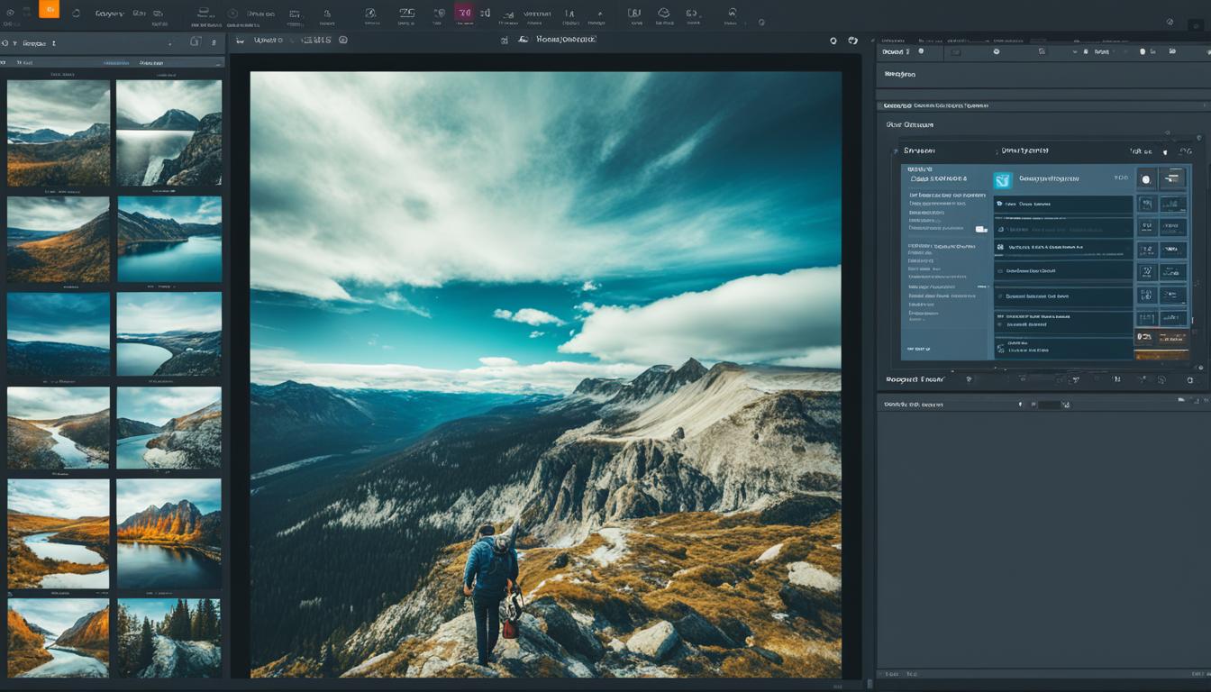This screenshot has height=692, width=1211.
Task: Click the orange square icon in the top toolbar
Action: 50,10
